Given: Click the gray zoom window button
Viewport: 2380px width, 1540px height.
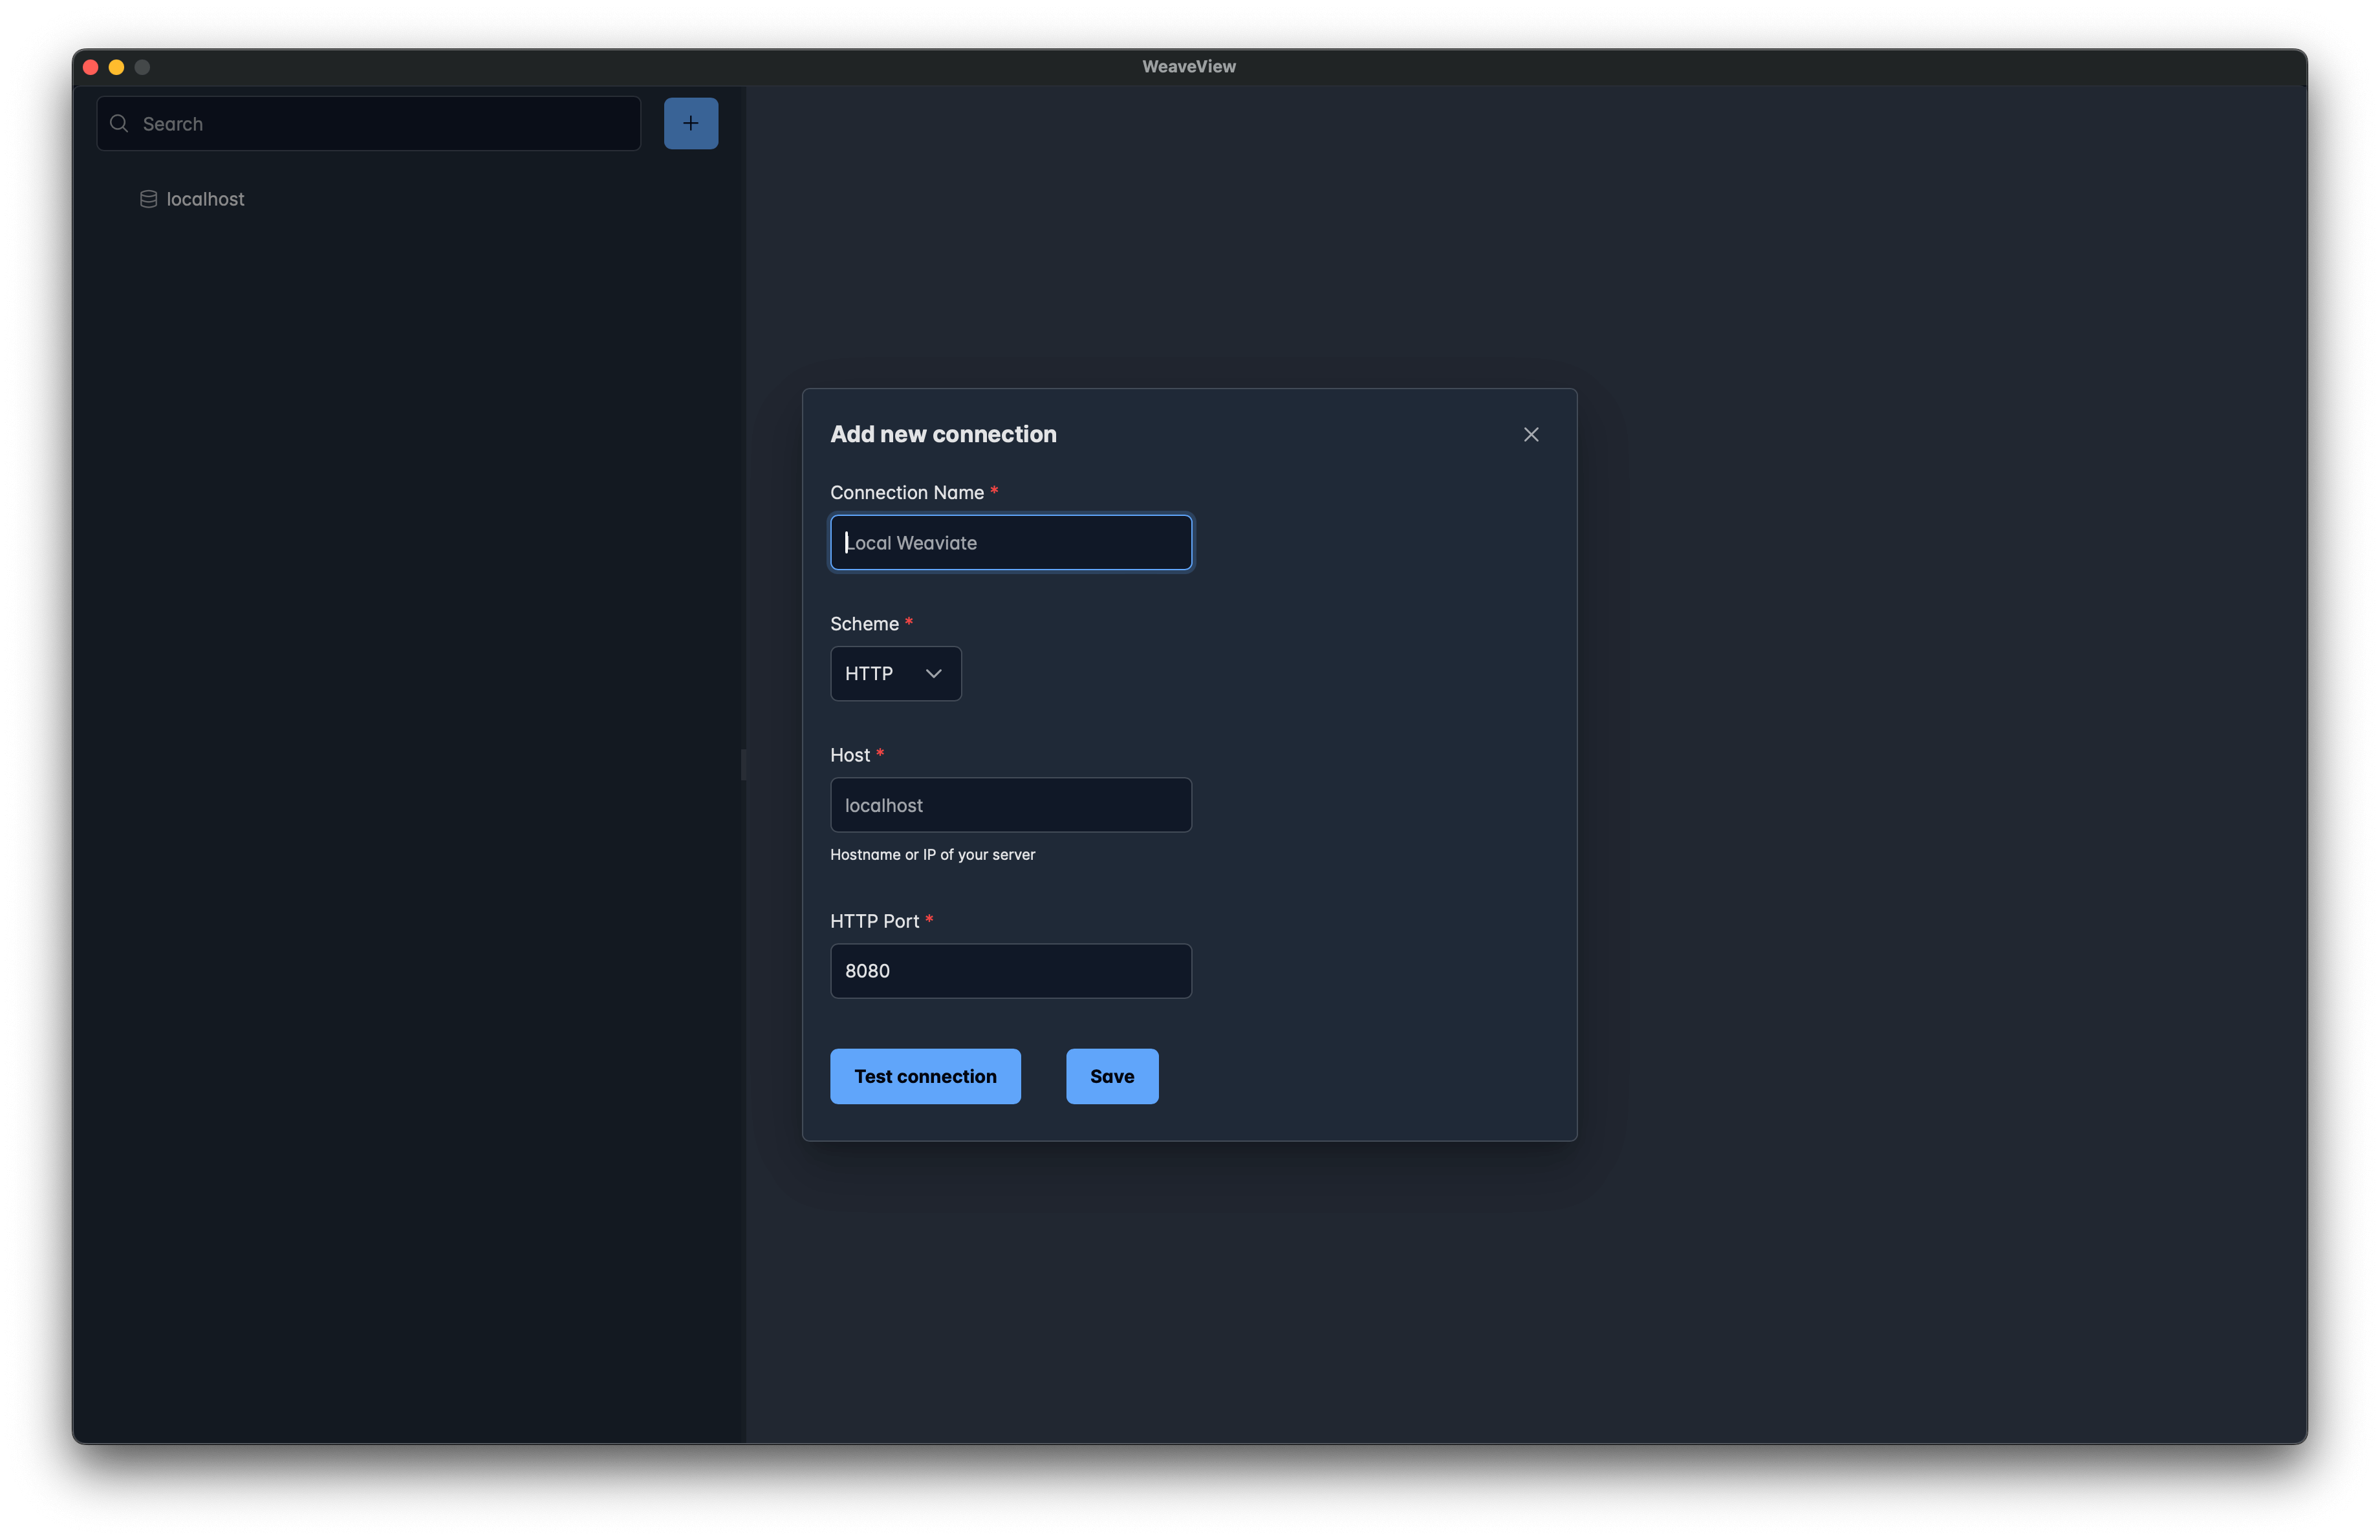Looking at the screenshot, I should click(x=142, y=67).
